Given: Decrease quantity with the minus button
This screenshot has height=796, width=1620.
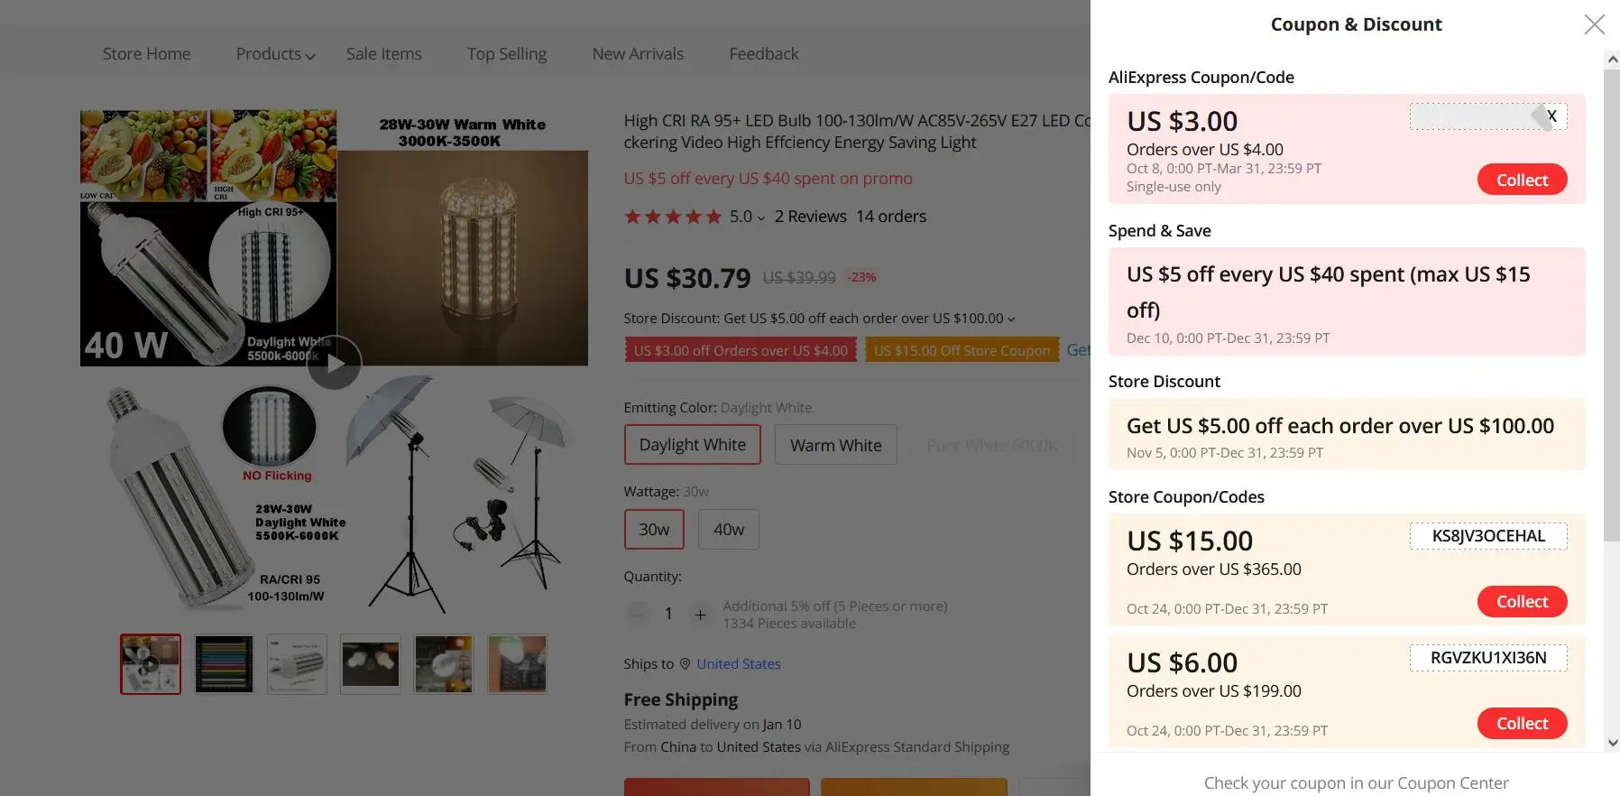Looking at the screenshot, I should coord(638,615).
